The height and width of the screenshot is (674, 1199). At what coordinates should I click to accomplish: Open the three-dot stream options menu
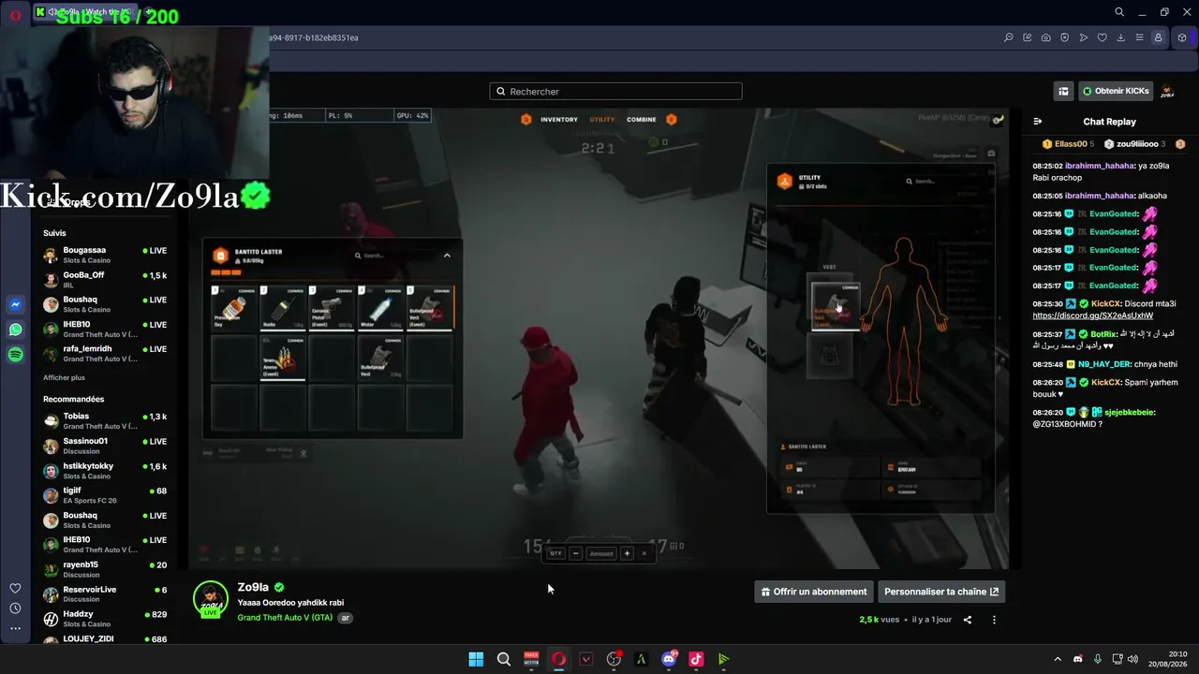point(994,620)
